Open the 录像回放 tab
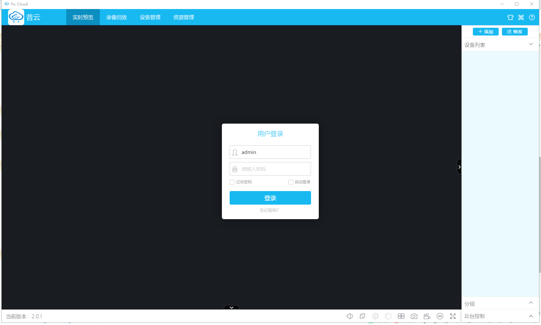 pos(117,17)
